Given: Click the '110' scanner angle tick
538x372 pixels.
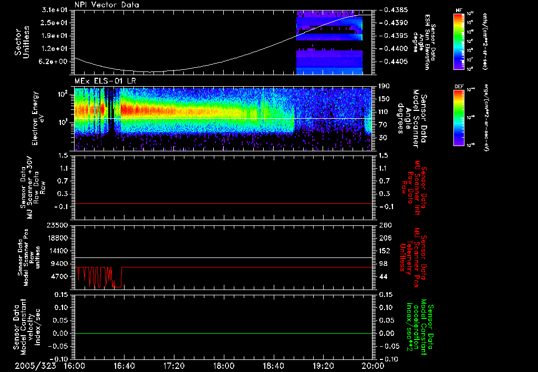Looking at the screenshot, I should coord(384,112).
